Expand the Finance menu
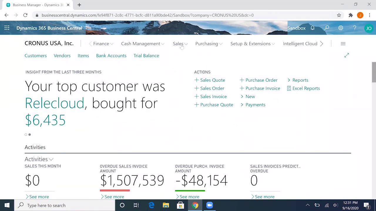The width and height of the screenshot is (376, 211). (103, 44)
